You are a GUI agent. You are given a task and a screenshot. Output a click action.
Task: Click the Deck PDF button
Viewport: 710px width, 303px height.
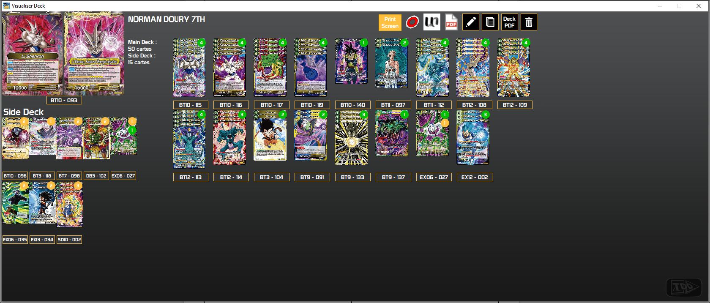click(x=509, y=22)
